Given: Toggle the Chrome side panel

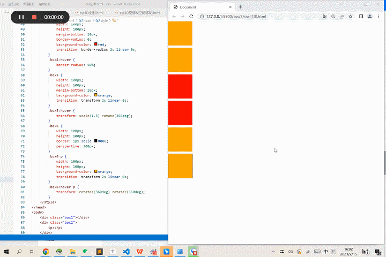Looking at the screenshot, I should point(361,17).
